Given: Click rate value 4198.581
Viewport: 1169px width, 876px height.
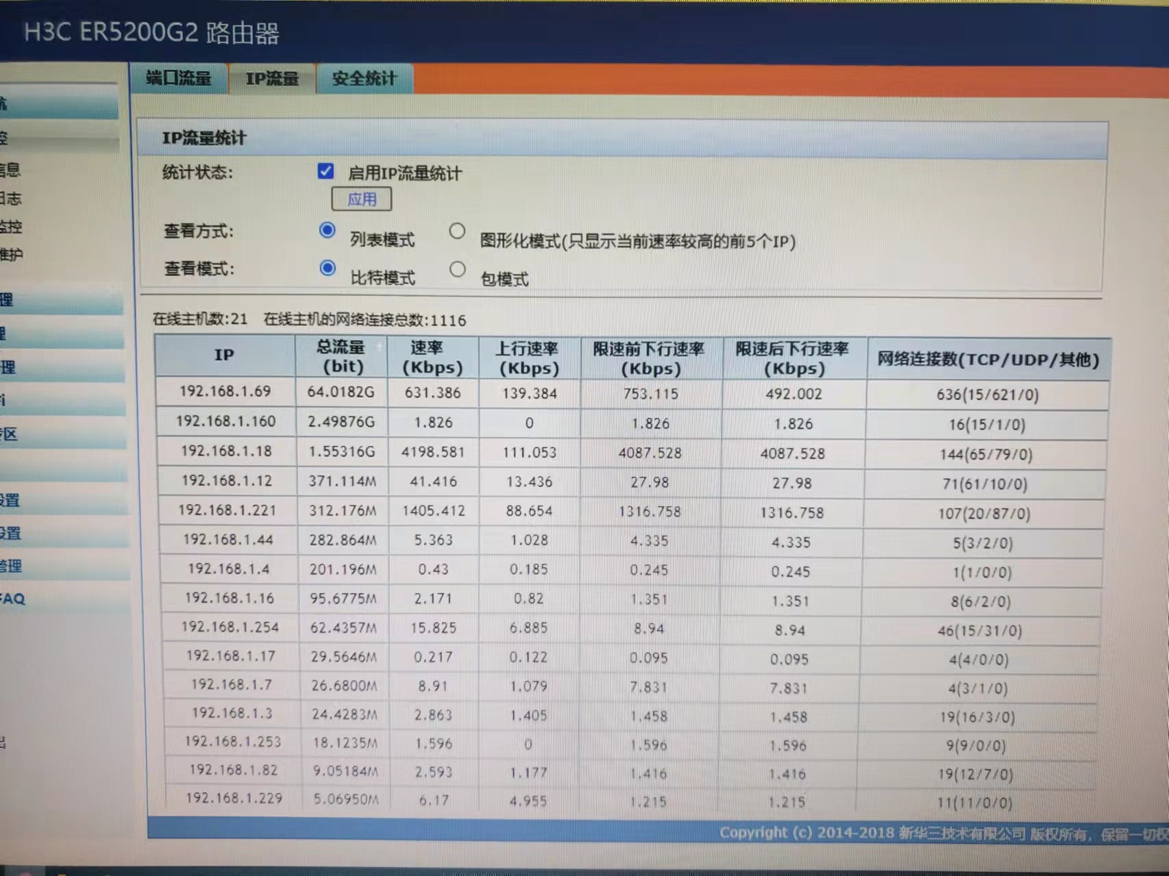Looking at the screenshot, I should [x=433, y=453].
